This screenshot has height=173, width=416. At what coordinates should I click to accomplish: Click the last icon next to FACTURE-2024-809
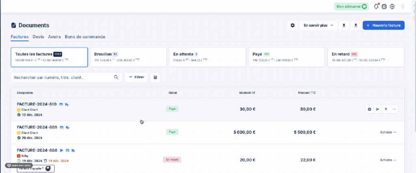coord(68,128)
